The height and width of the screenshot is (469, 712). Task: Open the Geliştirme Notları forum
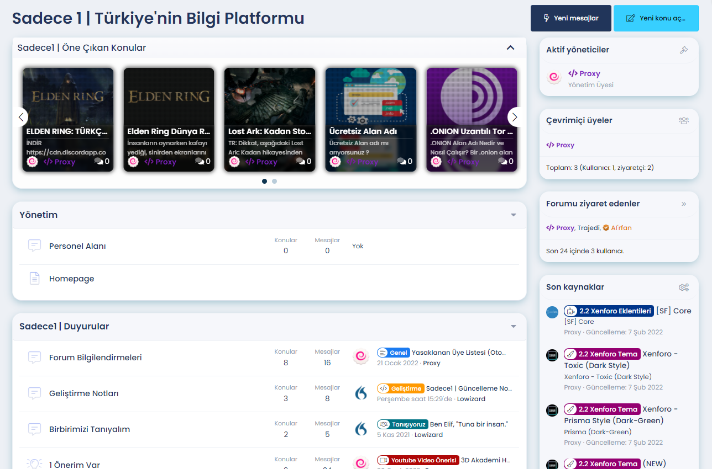tap(84, 393)
